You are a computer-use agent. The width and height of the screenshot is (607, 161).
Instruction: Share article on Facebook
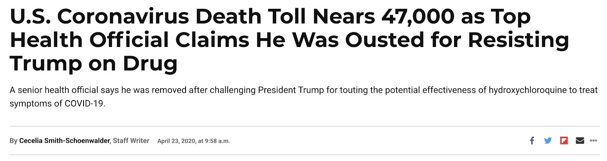[x=532, y=141]
